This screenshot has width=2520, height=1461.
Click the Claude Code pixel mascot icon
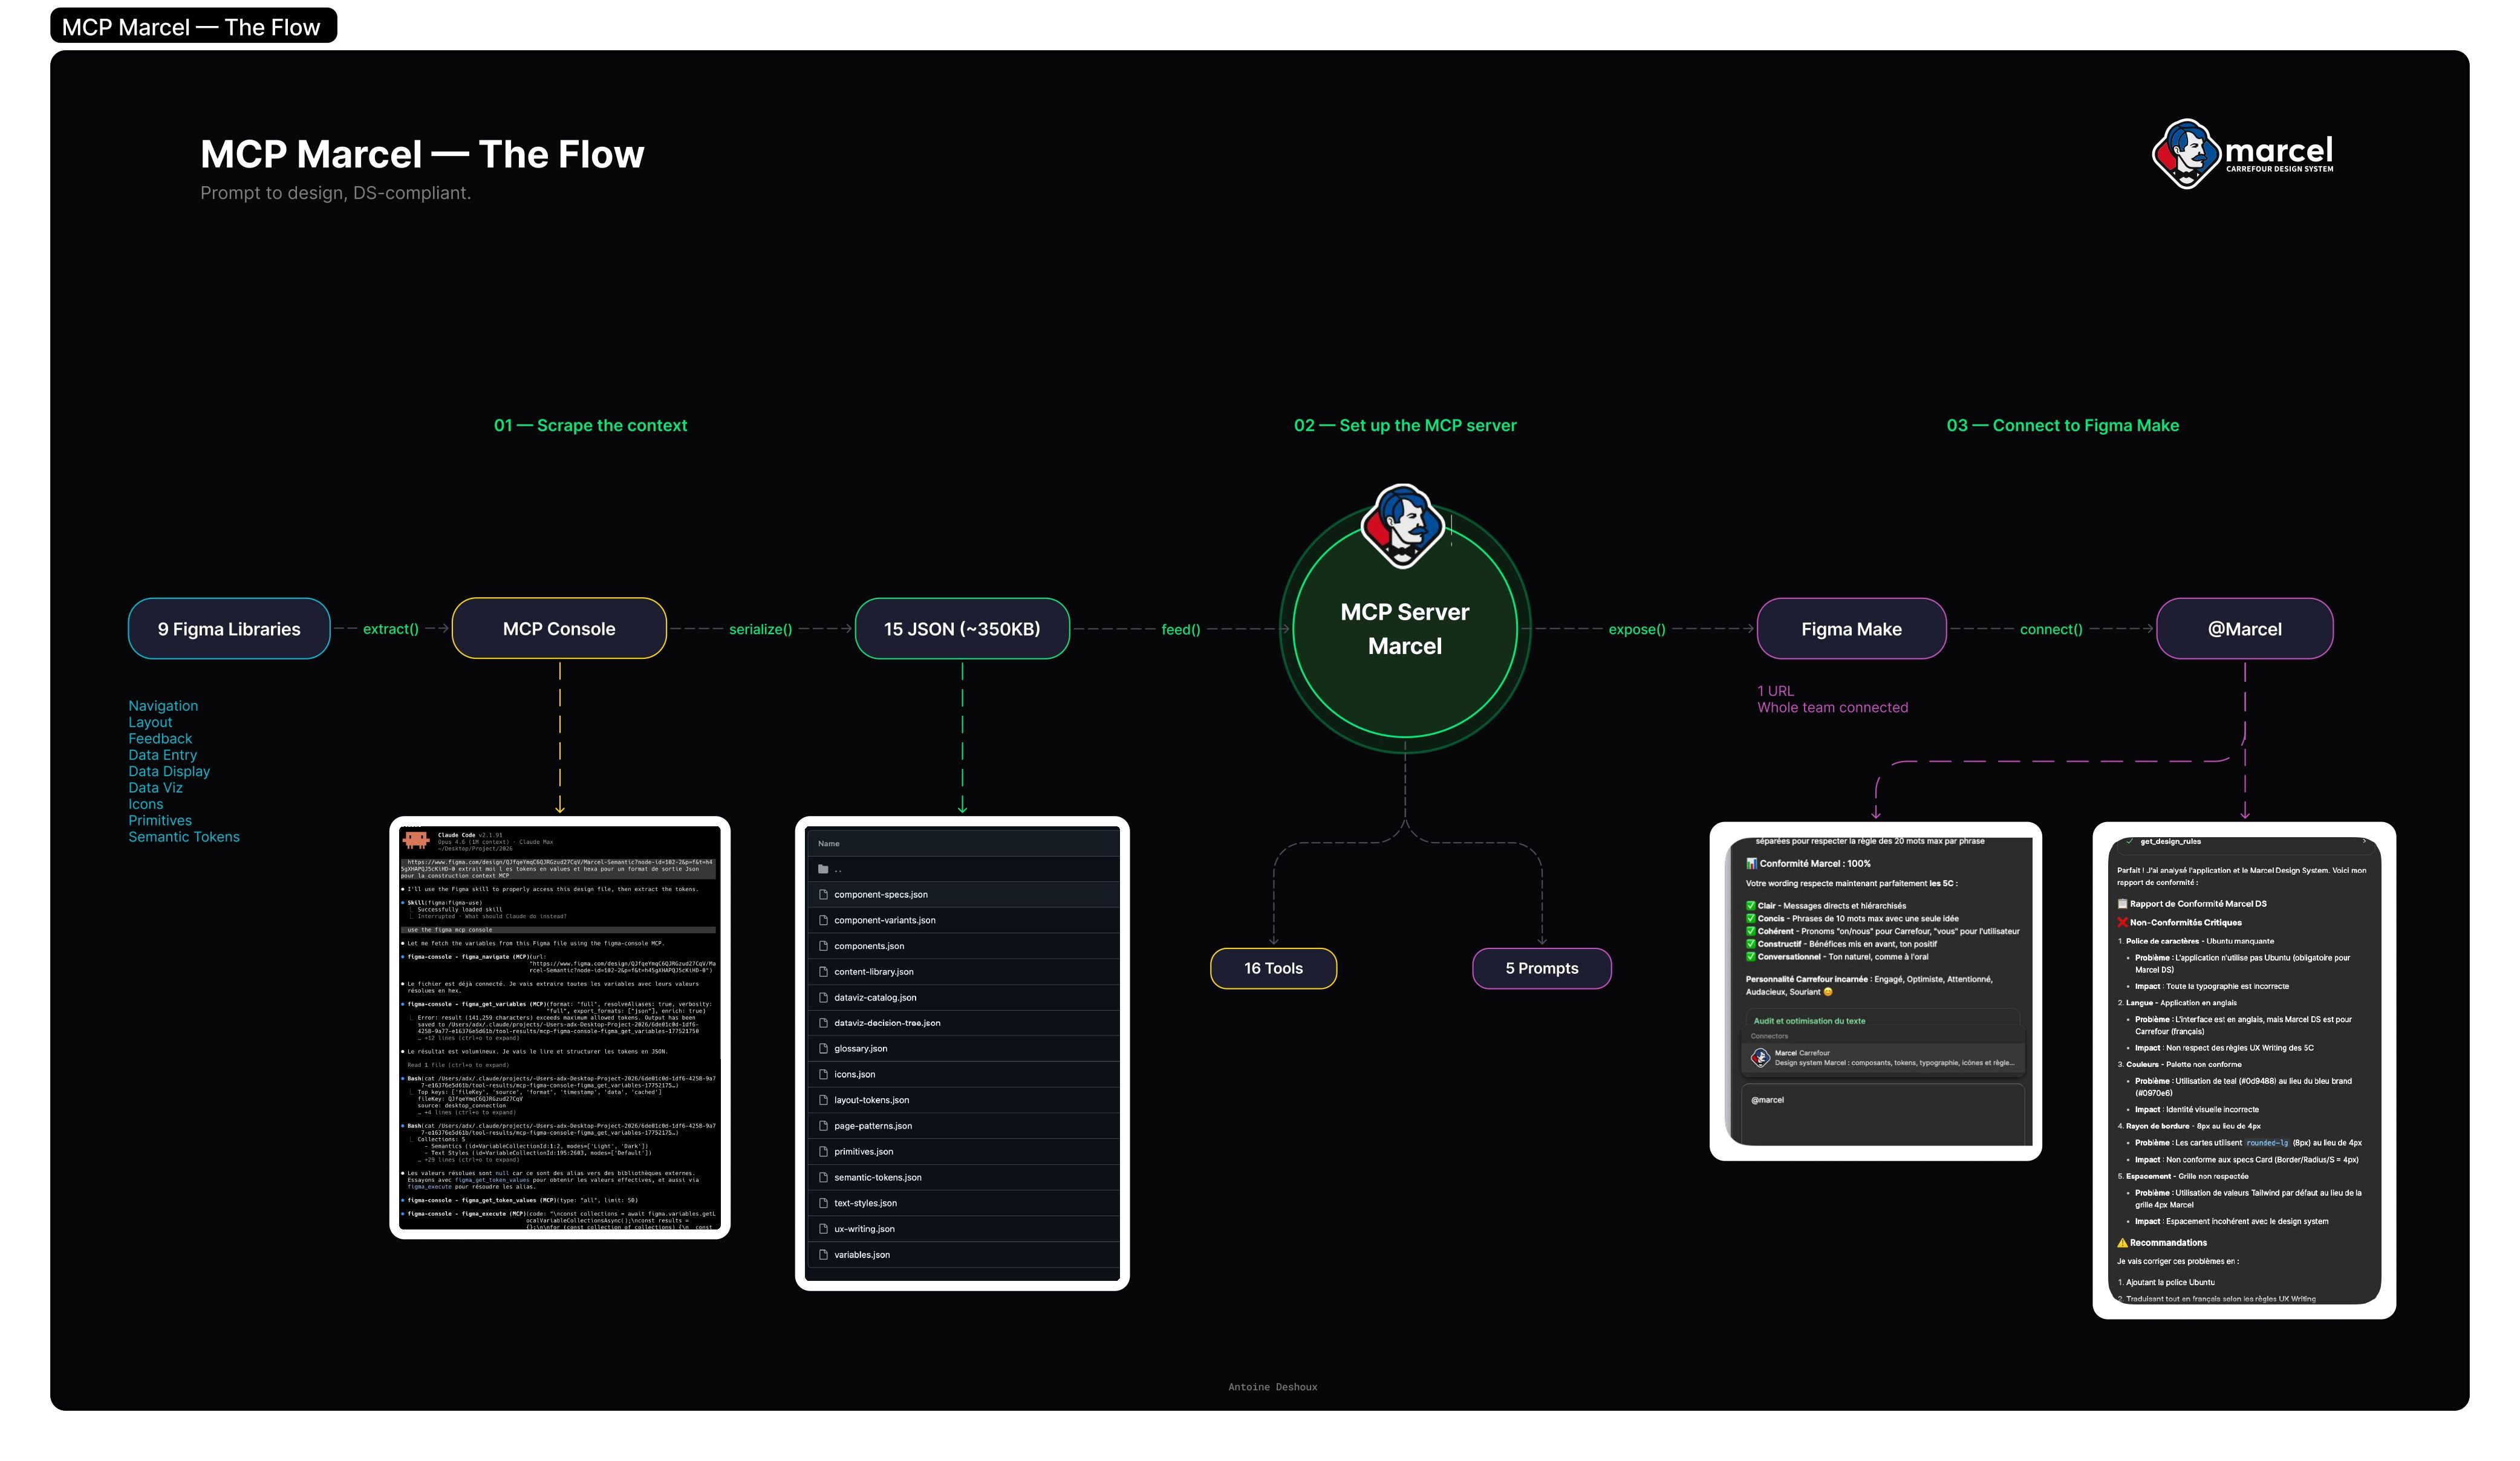click(x=416, y=840)
